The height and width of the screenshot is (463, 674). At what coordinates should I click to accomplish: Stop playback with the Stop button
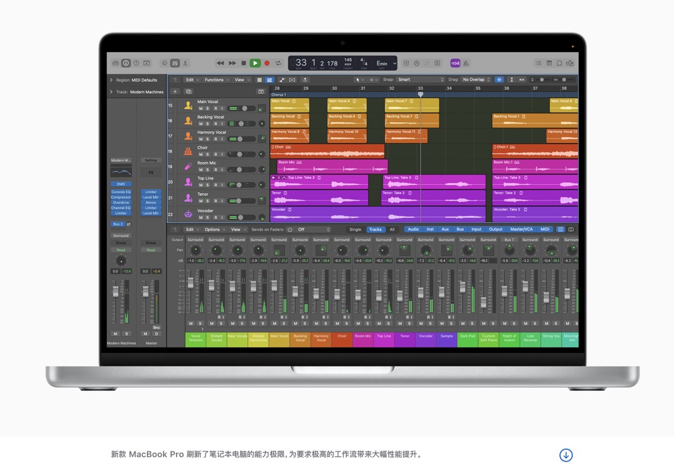[243, 63]
